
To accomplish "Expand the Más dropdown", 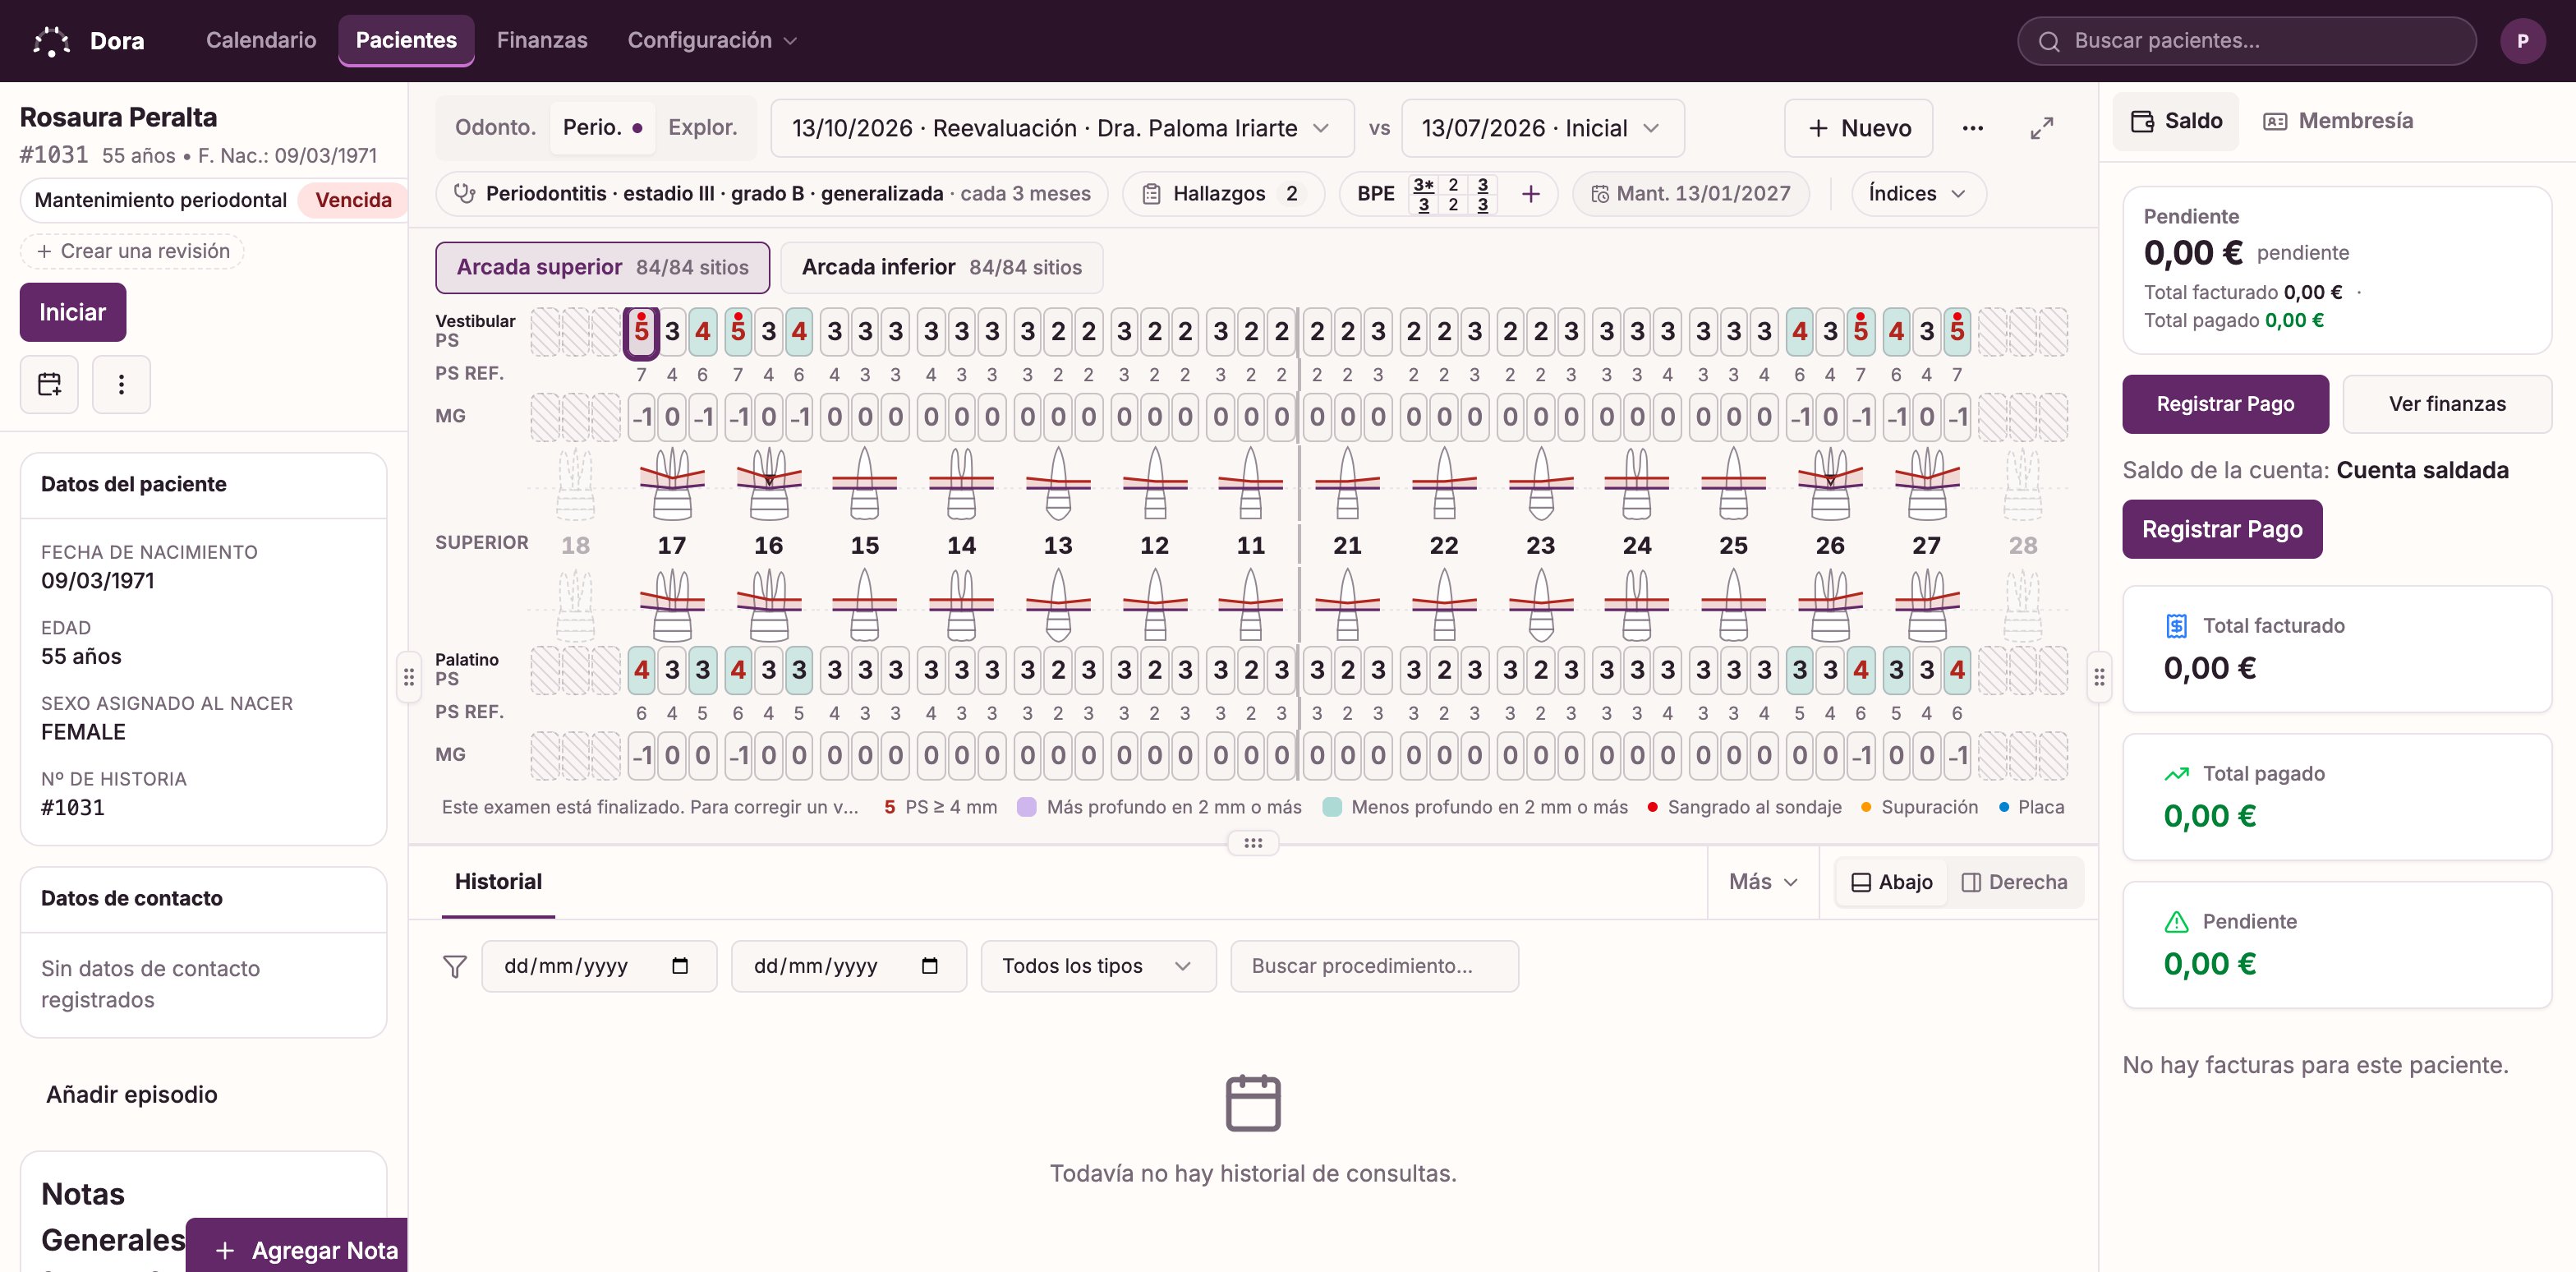I will [x=1764, y=882].
